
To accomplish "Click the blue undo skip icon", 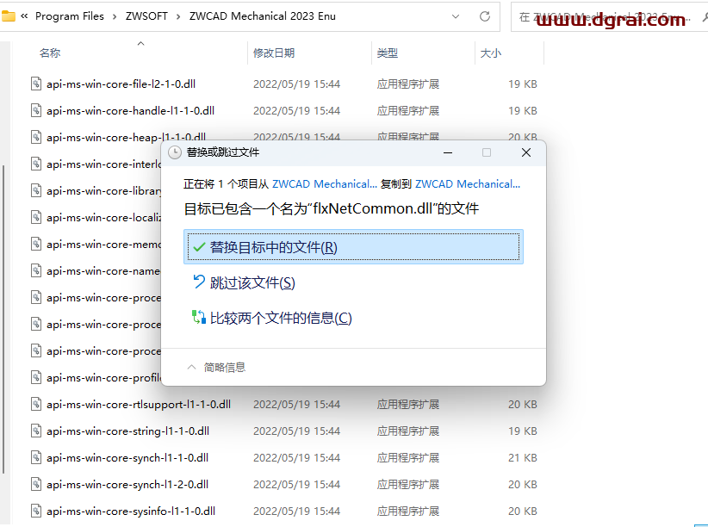I will (199, 282).
